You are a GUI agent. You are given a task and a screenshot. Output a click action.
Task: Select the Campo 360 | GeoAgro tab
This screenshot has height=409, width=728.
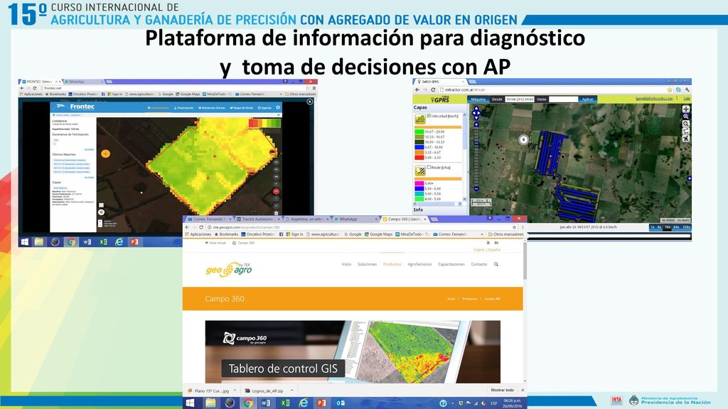tap(404, 219)
